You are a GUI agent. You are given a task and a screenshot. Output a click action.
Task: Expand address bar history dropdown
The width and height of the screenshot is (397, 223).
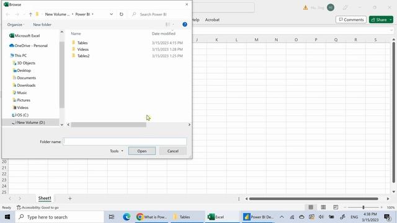tap(111, 14)
